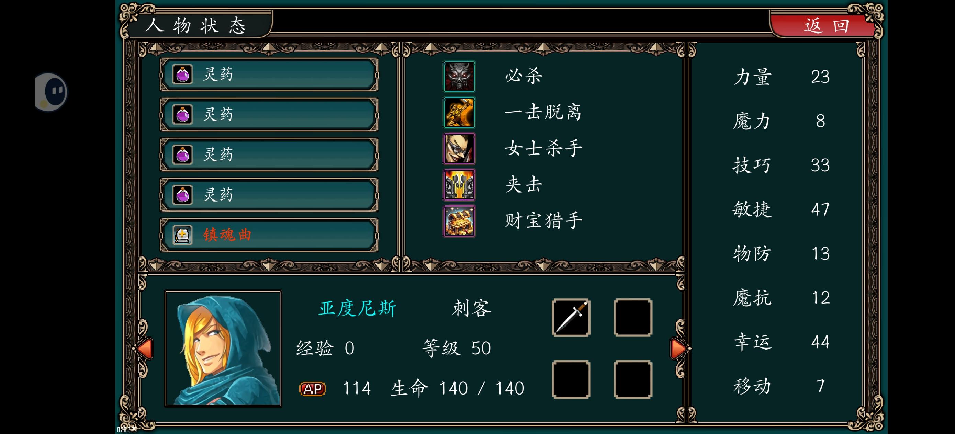This screenshot has height=434, width=955.
Task: Tap the 女士杀手 skill portrait icon
Action: [459, 149]
